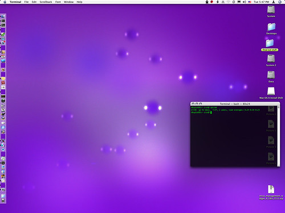Click Finder icon at top of dock
Image resolution: width=285 pixels, height=213 pixels.
[3, 16]
